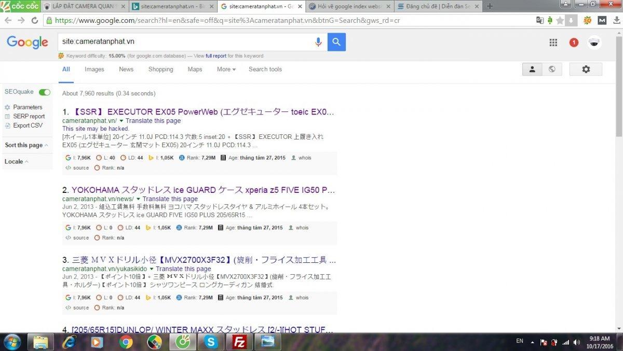This screenshot has width=623, height=351.
Task: Click the EN language indicator in tray
Action: (x=520, y=341)
